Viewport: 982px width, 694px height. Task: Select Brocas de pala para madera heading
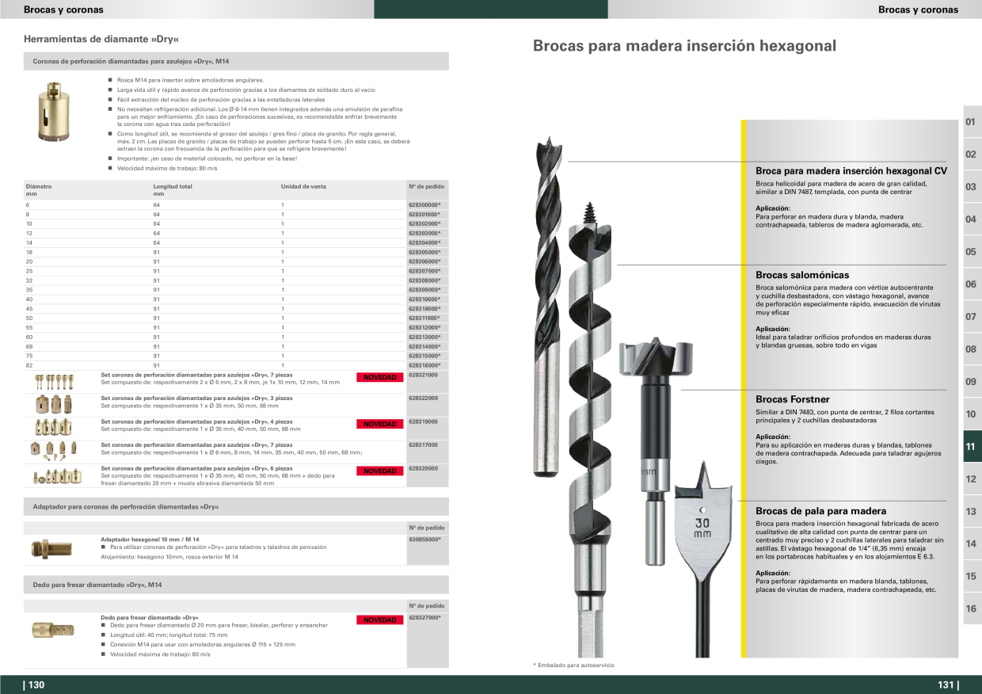821,511
